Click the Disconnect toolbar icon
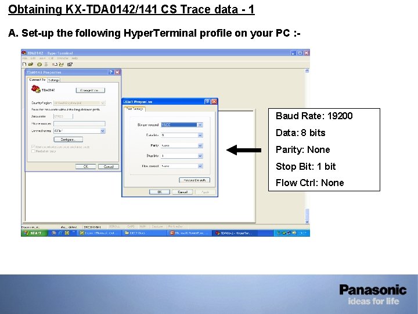Viewport: 418px width, 314px height. (46, 65)
